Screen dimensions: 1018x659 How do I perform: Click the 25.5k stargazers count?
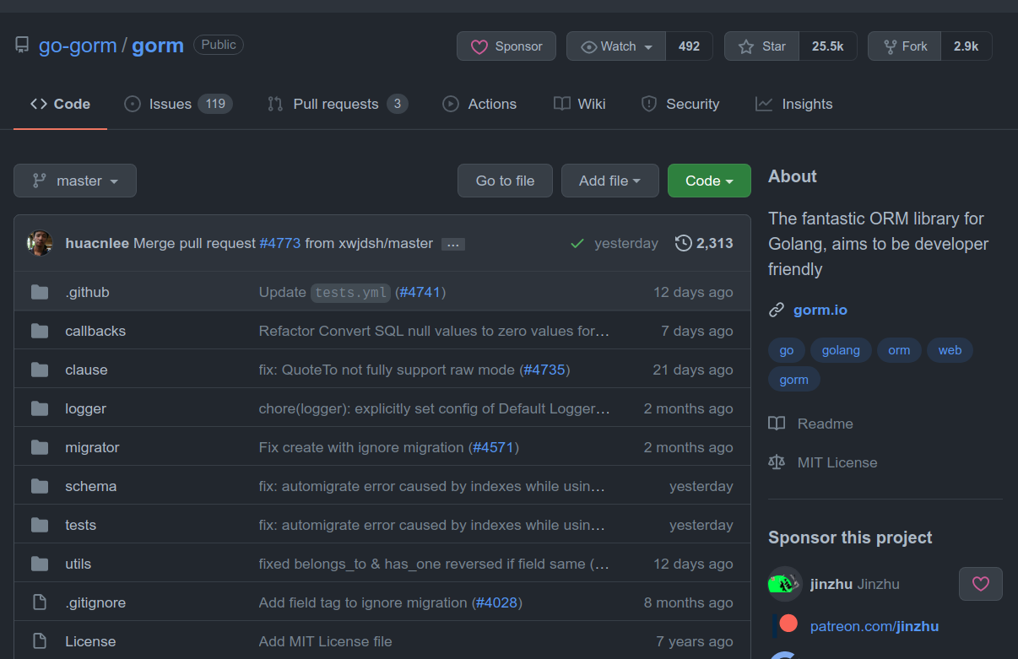[x=828, y=46]
